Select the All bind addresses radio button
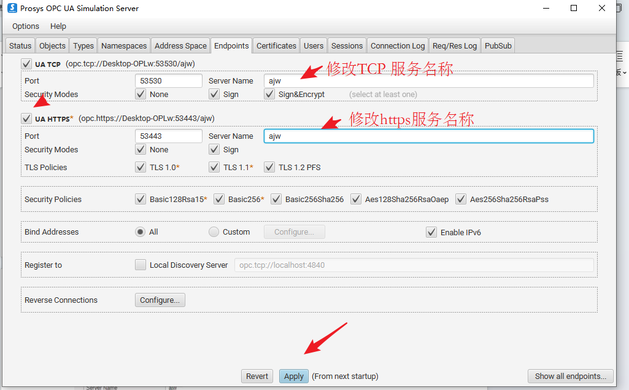Viewport: 629px width, 390px height. pos(140,232)
